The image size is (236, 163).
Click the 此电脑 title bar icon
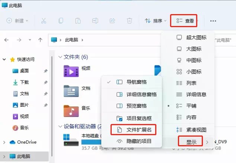point(5,5)
